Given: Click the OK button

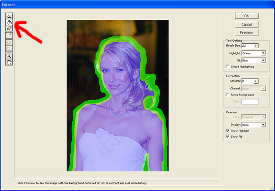Looking at the screenshot, I should [x=246, y=16].
